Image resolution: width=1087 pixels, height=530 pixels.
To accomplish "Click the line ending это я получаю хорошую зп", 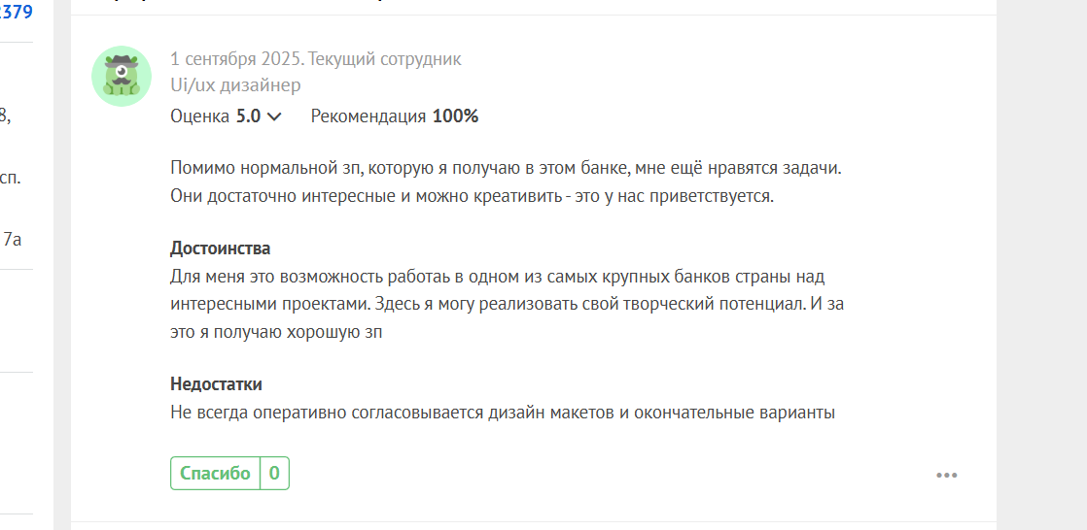I will coord(276,331).
